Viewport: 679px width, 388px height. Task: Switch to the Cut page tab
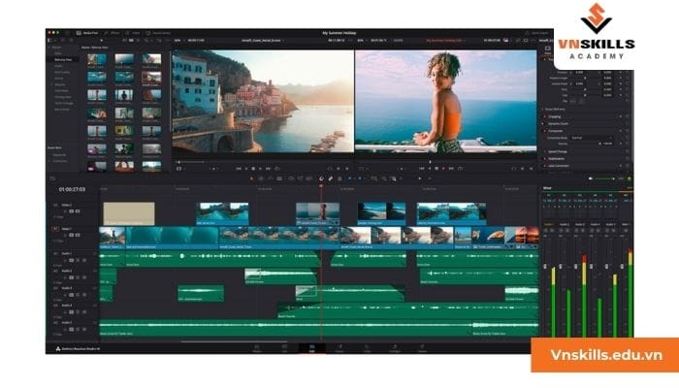coord(284,348)
